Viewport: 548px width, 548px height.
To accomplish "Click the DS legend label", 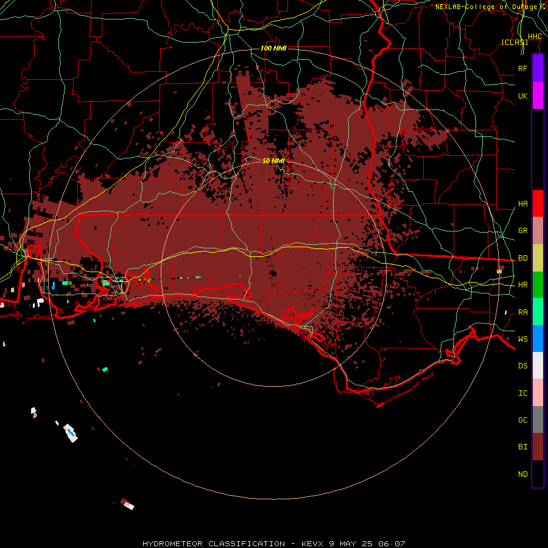I will click(x=522, y=366).
